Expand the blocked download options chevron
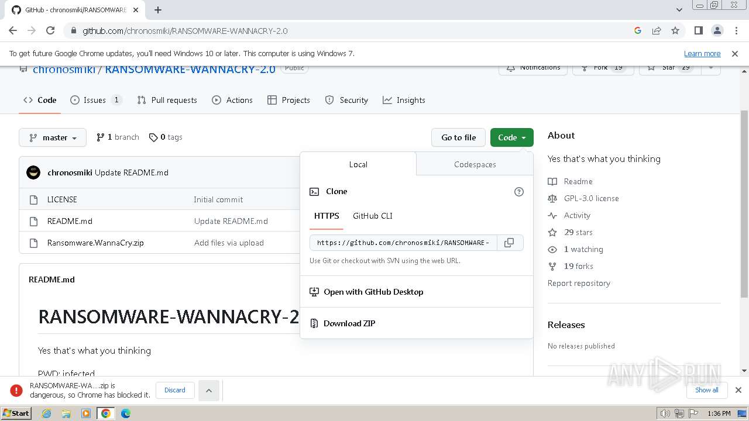The width and height of the screenshot is (749, 421). 208,390
